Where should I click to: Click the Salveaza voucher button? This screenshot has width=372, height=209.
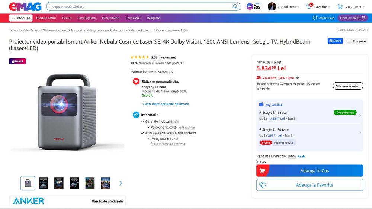click(x=348, y=86)
